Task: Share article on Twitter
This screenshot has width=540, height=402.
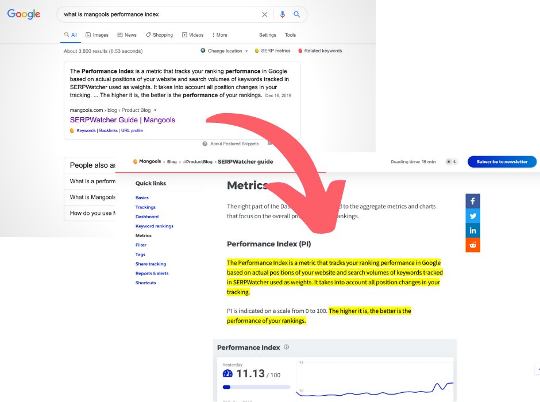Action: 473,216
